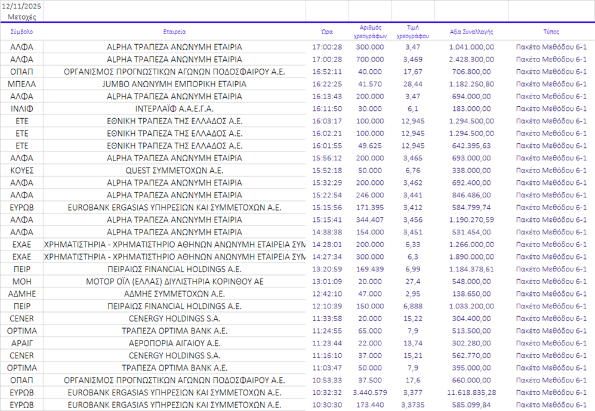
Task: Select the quantity 3.440.579 cell
Action: tap(370, 393)
